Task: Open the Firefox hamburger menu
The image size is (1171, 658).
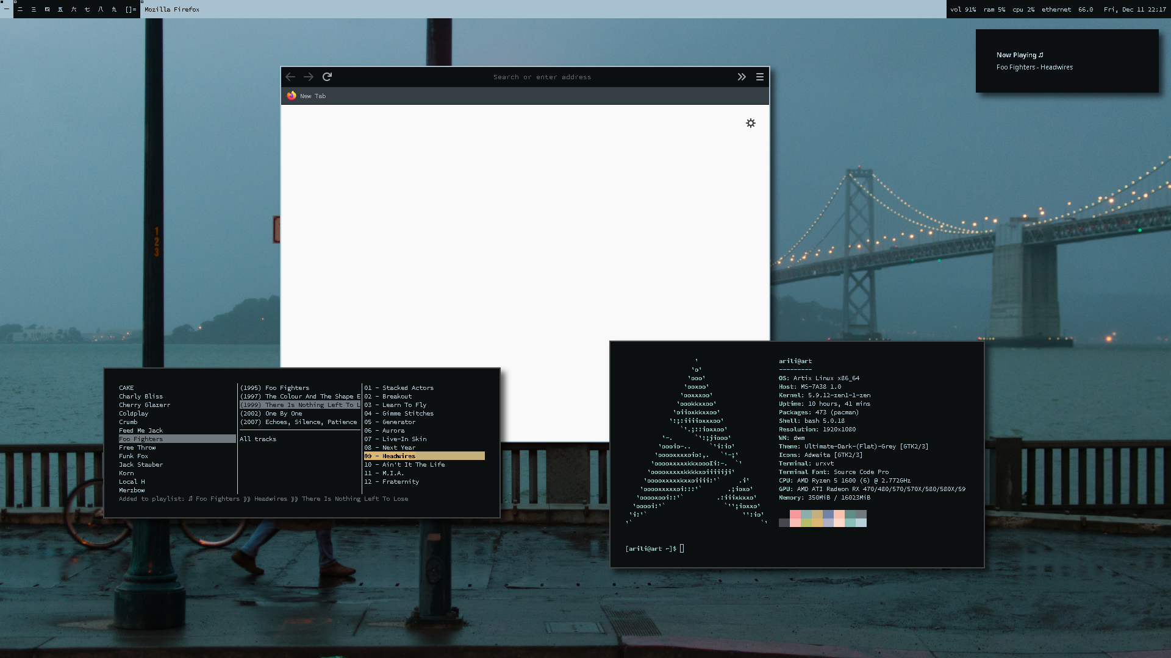Action: 760,77
